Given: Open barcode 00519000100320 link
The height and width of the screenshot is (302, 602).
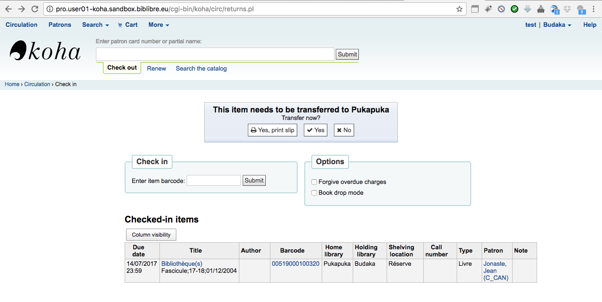Looking at the screenshot, I should 295,264.
